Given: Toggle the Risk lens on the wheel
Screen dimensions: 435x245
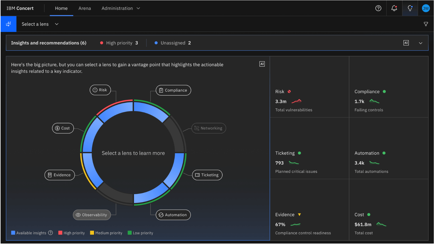Looking at the screenshot, I should pos(100,90).
